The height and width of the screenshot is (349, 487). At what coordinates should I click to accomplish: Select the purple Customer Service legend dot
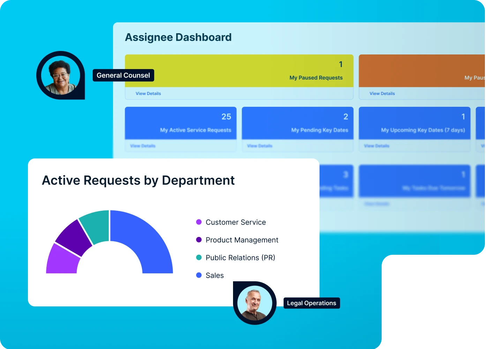click(x=199, y=222)
